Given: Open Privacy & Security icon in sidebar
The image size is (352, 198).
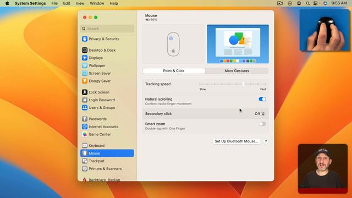Looking at the screenshot, I should point(85,39).
